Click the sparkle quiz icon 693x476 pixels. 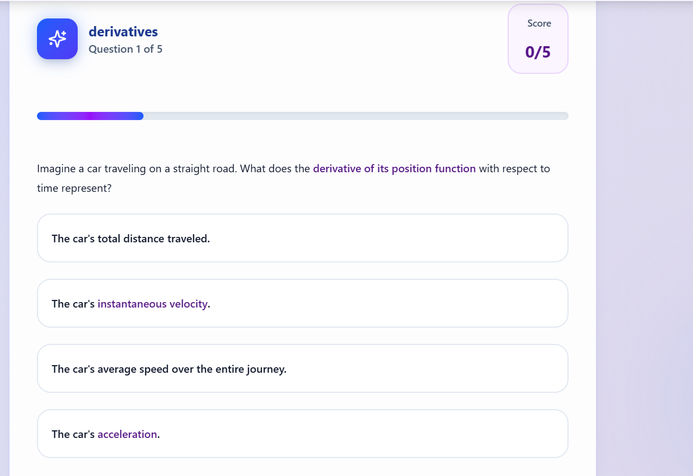click(57, 39)
